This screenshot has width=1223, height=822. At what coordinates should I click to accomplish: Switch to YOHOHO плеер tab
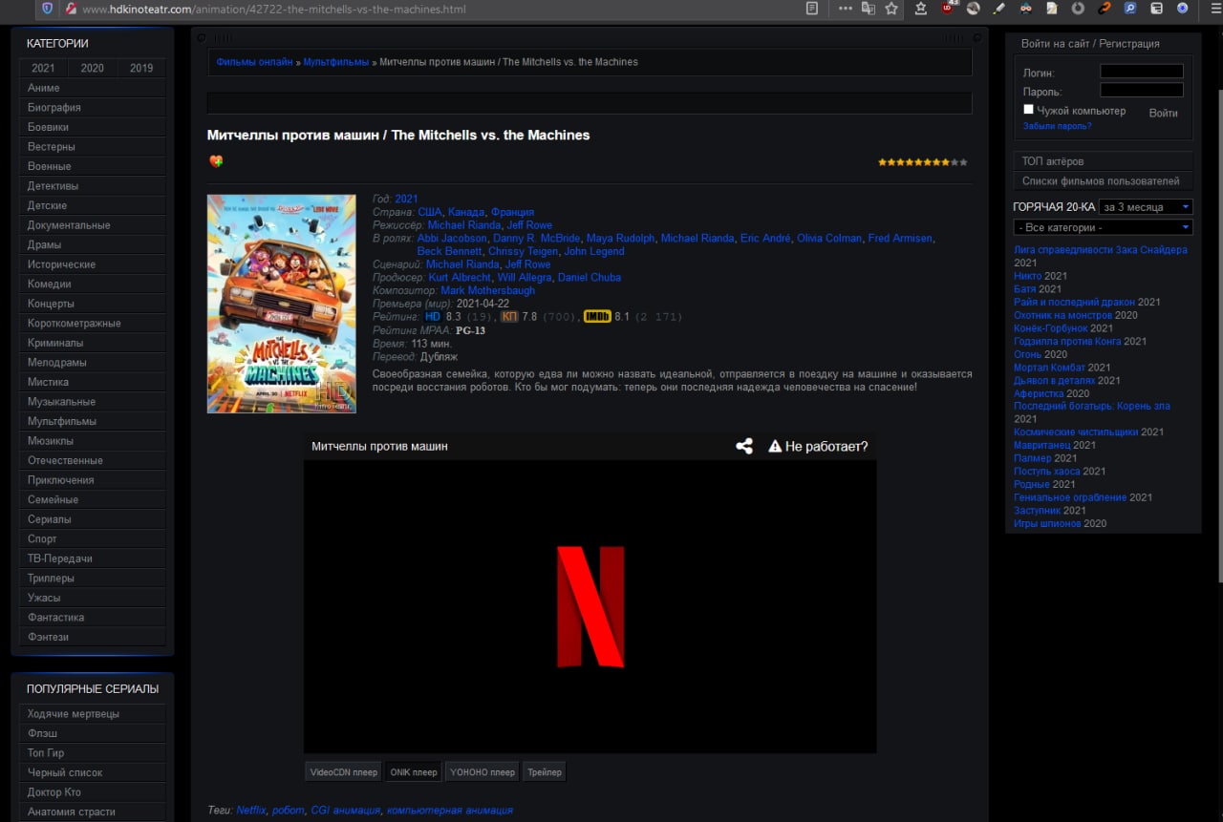point(483,771)
